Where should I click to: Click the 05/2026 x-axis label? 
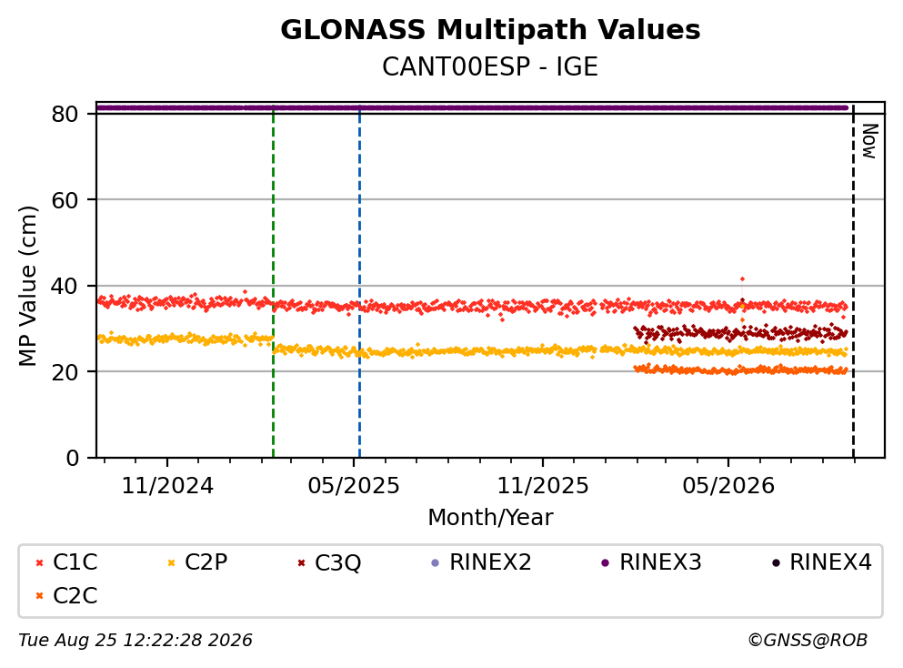728,486
